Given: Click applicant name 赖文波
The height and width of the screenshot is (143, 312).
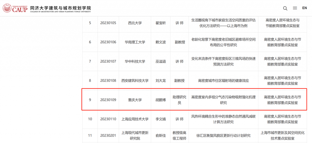Looking at the screenshot, I should click(161, 42).
